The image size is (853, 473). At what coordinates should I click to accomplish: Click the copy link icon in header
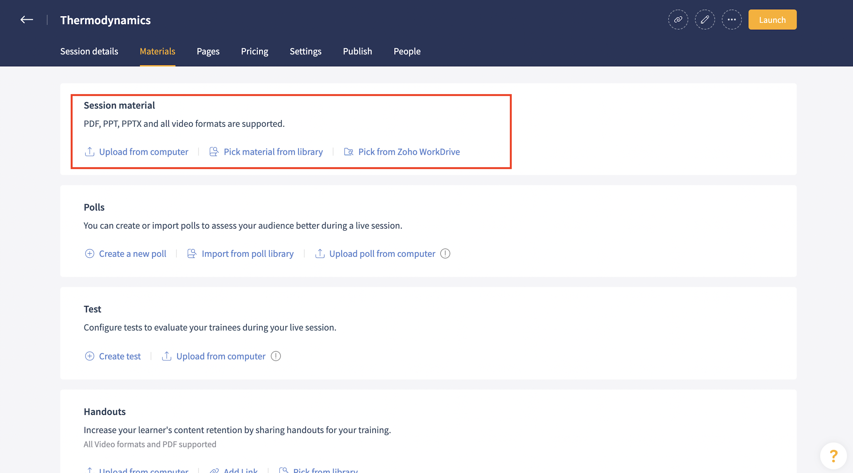(678, 20)
